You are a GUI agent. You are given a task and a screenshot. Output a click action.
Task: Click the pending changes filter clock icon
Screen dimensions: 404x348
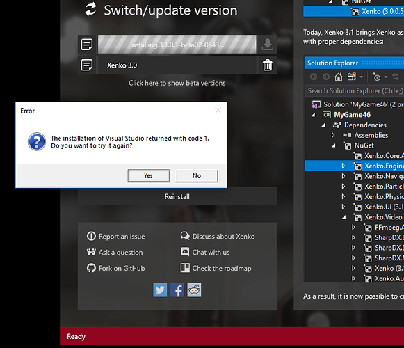click(x=377, y=77)
